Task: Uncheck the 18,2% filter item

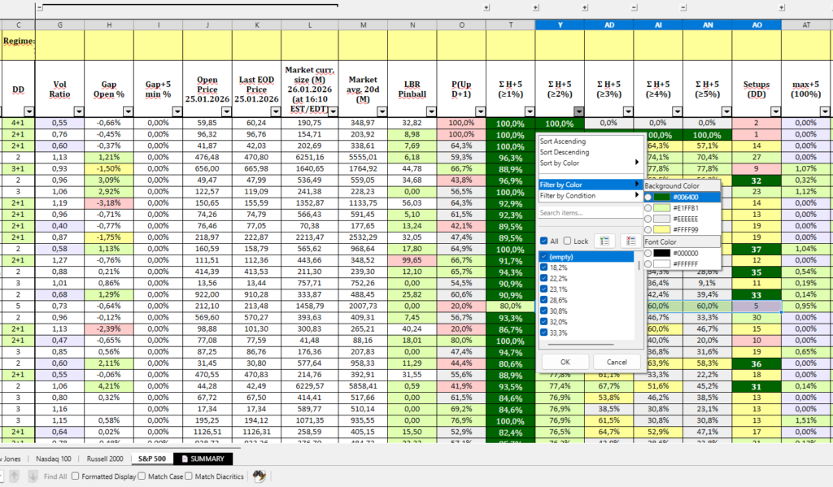Action: [x=544, y=267]
